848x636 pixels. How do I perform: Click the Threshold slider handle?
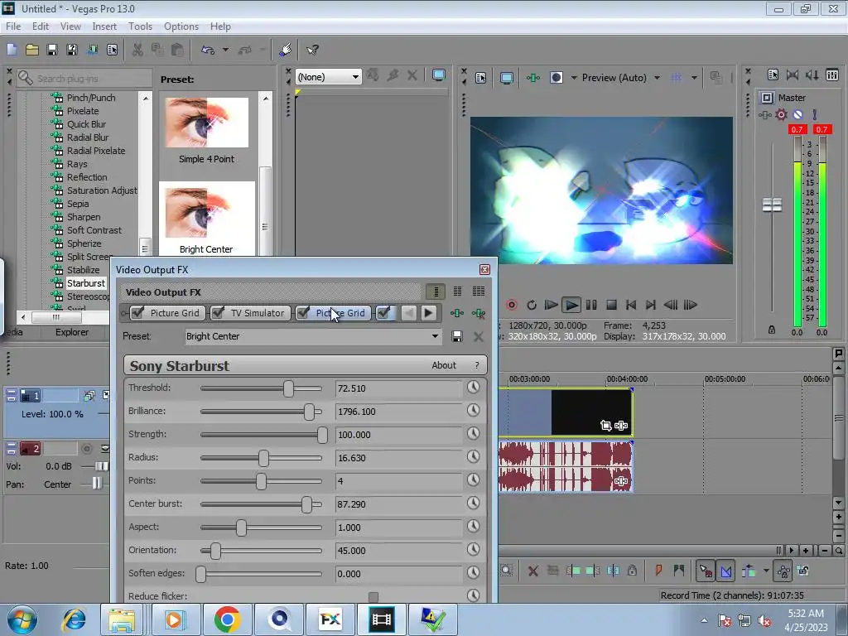point(289,388)
